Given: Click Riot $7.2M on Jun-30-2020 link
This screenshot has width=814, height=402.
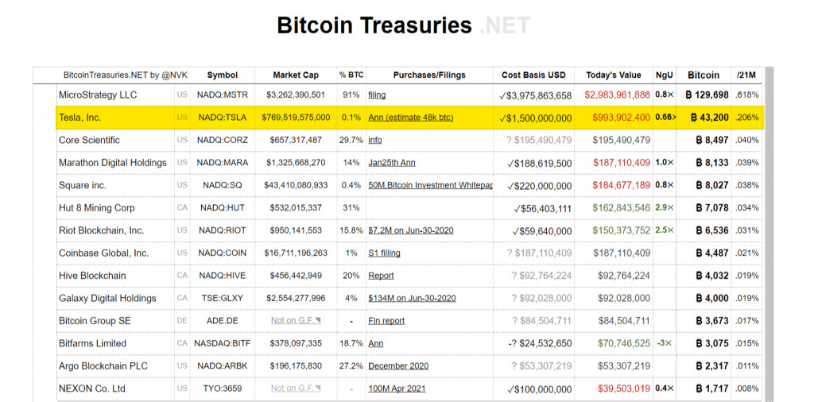Looking at the screenshot, I should pos(411,230).
